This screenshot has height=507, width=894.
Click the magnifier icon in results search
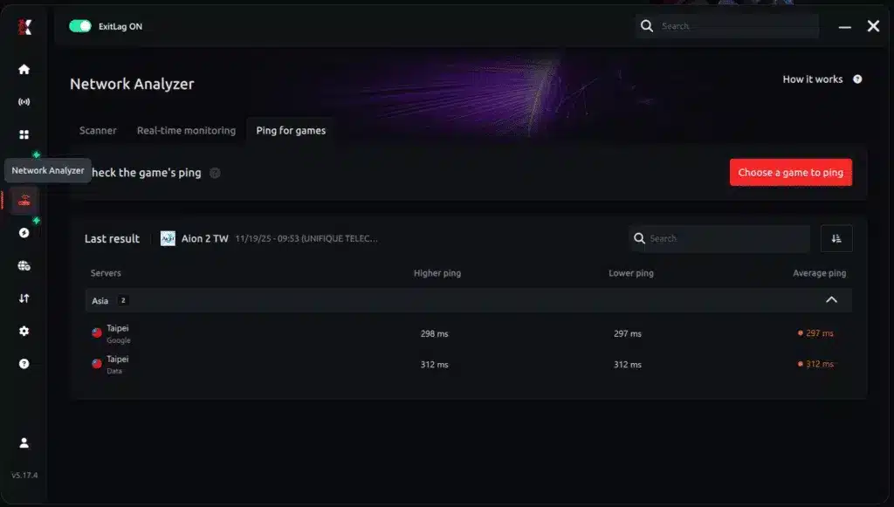639,238
